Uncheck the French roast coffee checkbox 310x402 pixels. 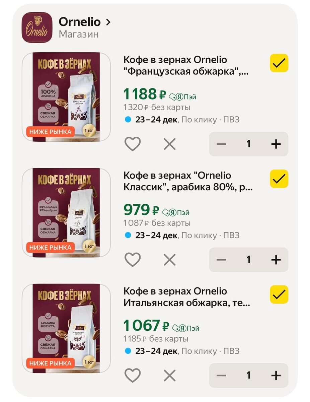pos(279,63)
